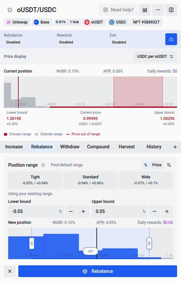
Task: Click the blue Rebalance action button
Action: 98,271
